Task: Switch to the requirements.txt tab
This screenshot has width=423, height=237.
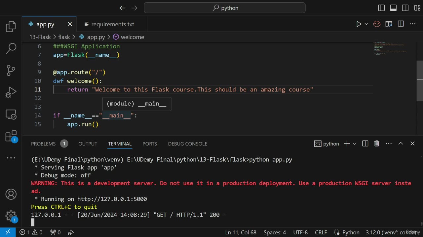Action: (x=113, y=24)
